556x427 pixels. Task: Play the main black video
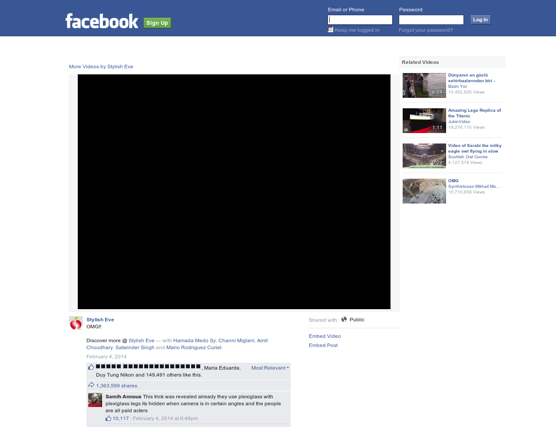click(234, 192)
